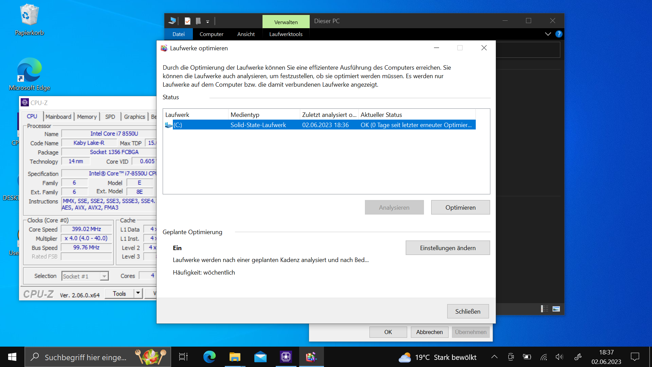The height and width of the screenshot is (367, 652).
Task: Click Einstellungen ändern button
Action: point(448,248)
